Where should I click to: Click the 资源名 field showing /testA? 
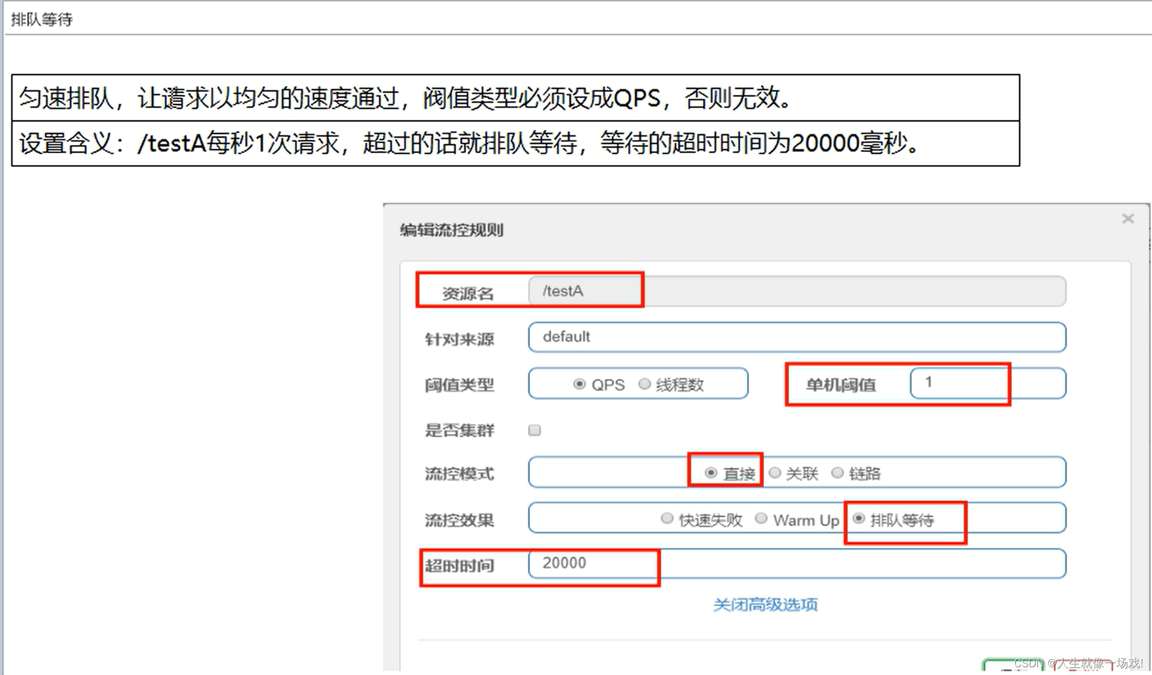click(796, 291)
